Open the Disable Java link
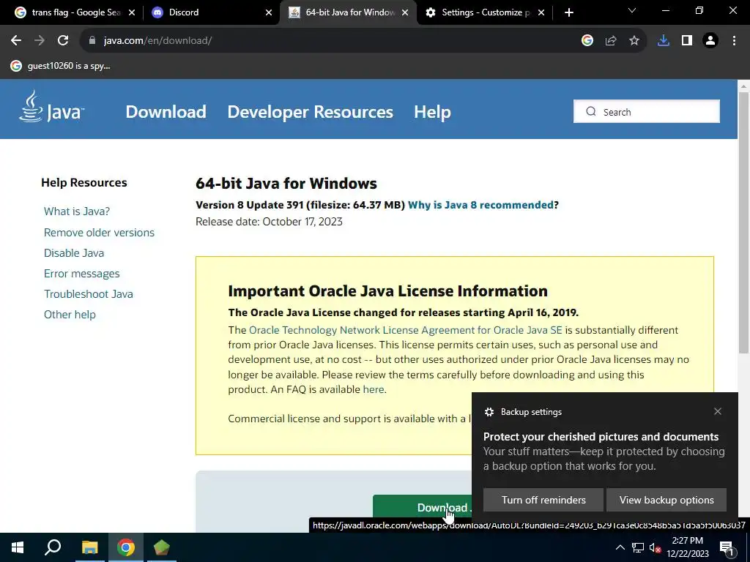Viewport: 750px width, 562px height. [74, 252]
